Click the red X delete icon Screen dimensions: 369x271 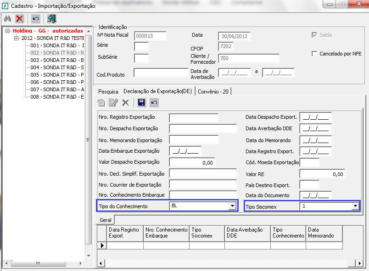(x=20, y=19)
